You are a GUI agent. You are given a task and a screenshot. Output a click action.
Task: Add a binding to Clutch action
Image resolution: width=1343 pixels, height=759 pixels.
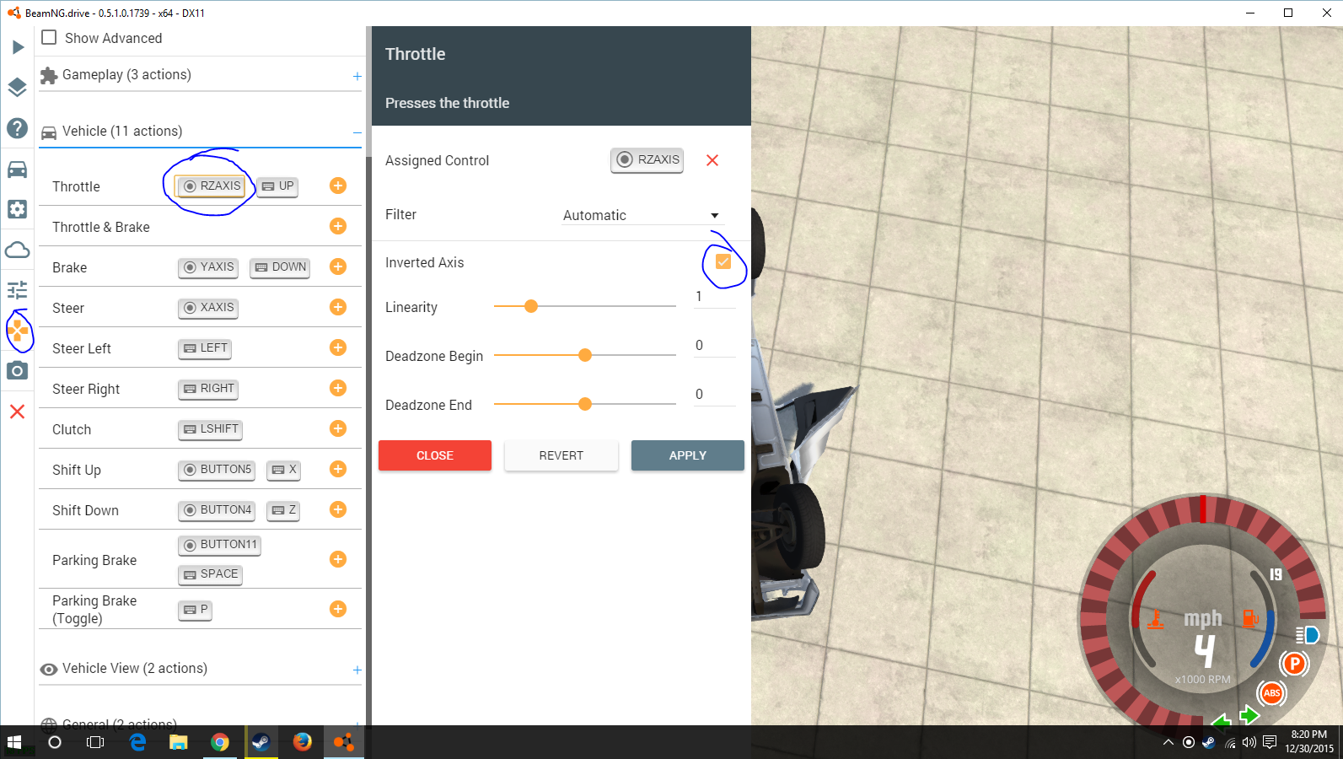[x=338, y=428]
